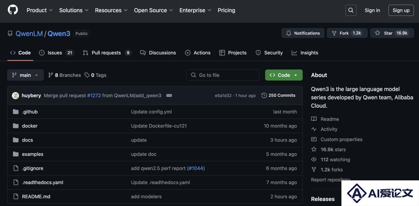This screenshot has width=419, height=206.
Task: Open the Actions tab
Action: click(198, 53)
